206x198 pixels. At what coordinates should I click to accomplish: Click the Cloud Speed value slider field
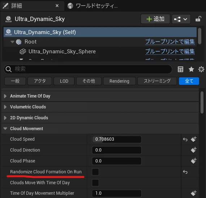coord(117,139)
